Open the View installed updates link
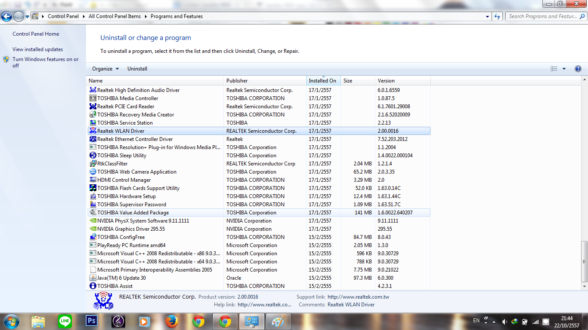The image size is (588, 330). 37,49
